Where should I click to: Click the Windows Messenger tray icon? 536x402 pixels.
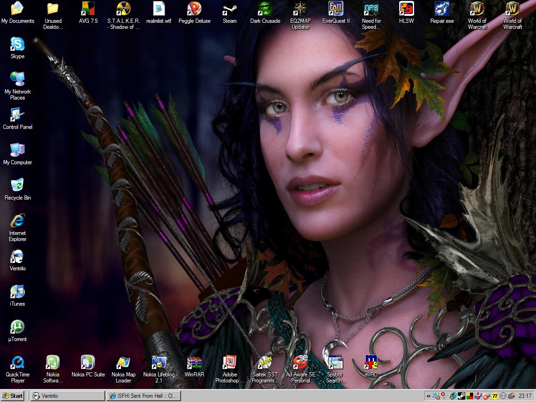click(436, 396)
